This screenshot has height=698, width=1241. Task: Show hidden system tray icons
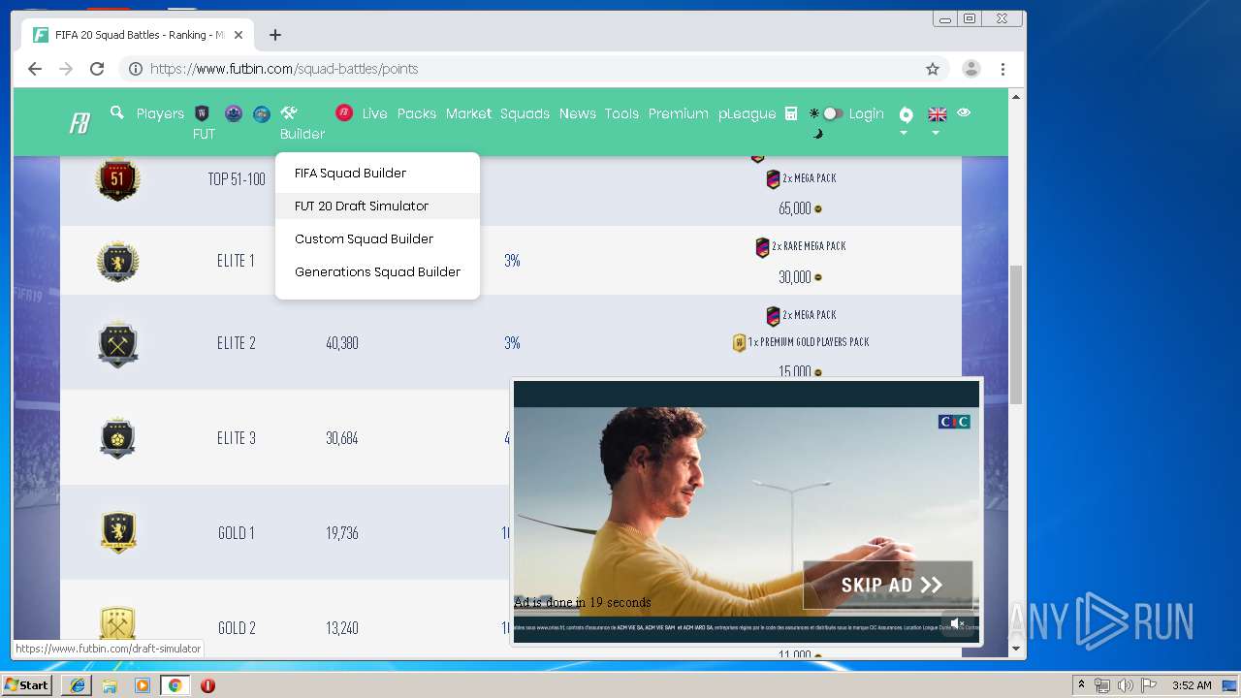1081,685
